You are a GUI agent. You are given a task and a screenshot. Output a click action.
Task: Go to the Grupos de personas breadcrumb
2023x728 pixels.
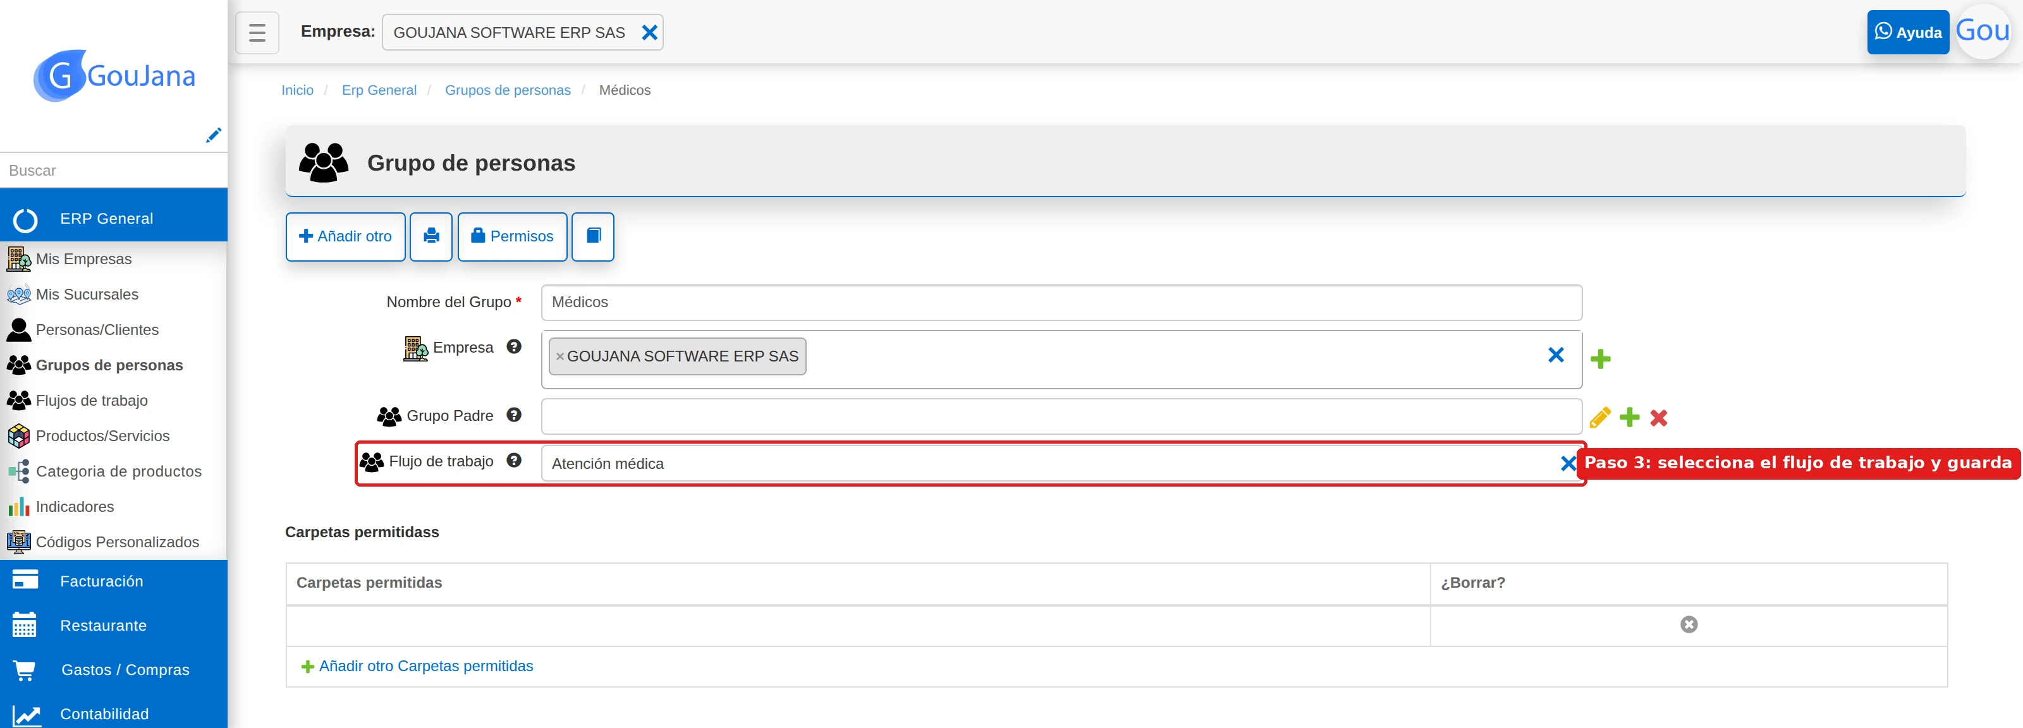click(507, 90)
